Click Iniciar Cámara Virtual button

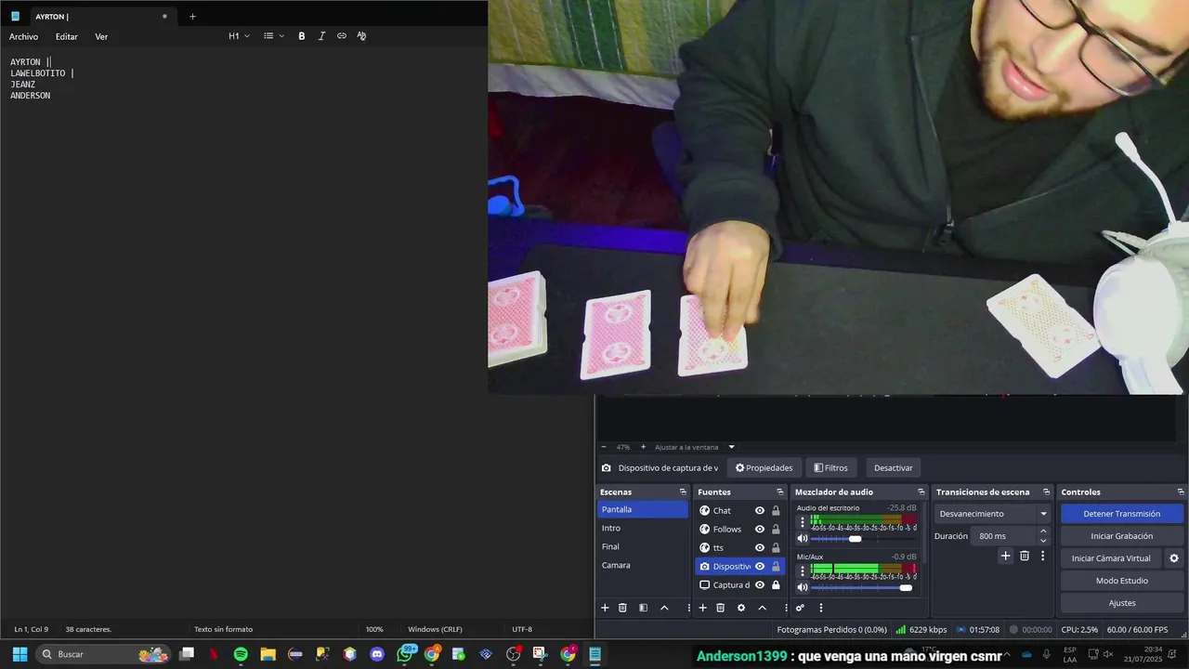[x=1111, y=558]
